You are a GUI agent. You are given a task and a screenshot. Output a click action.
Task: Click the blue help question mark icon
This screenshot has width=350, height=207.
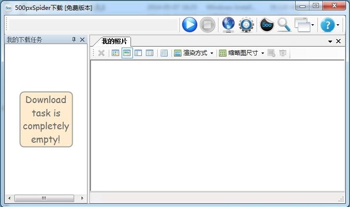click(x=327, y=25)
